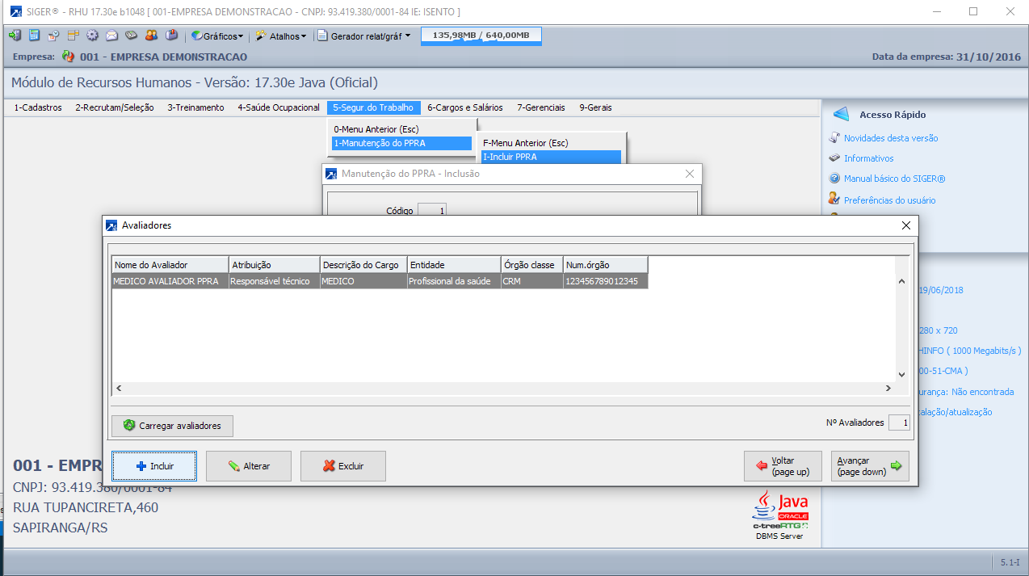Click the Excluir button
Image resolution: width=1029 pixels, height=576 pixels.
[343, 466]
